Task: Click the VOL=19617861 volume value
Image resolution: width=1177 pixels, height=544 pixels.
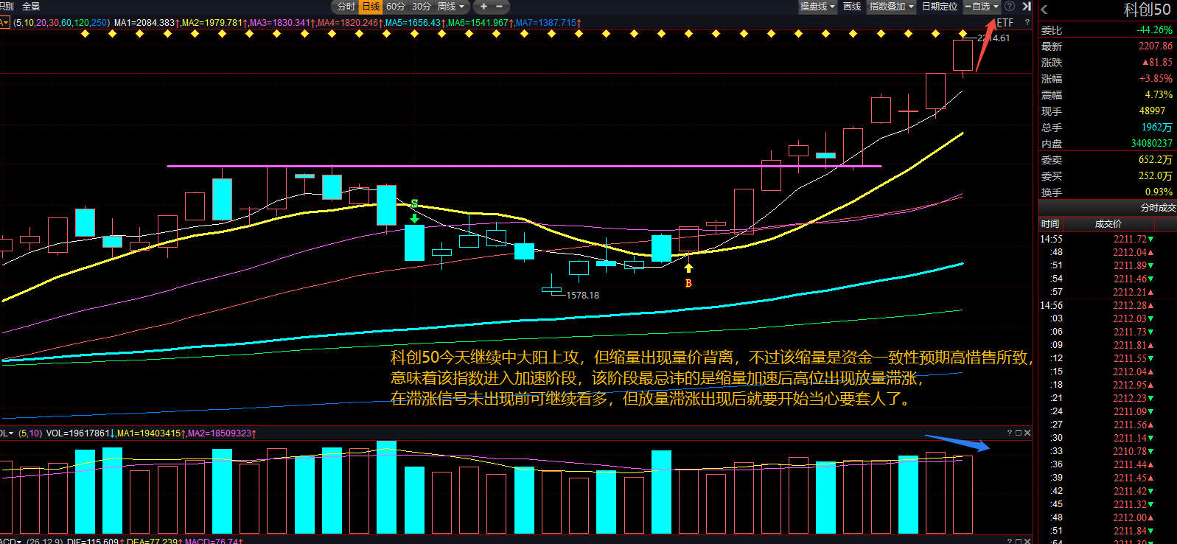Action: click(78, 433)
